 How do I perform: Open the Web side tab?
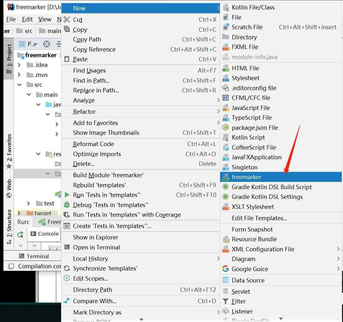pyautogui.click(x=9, y=188)
